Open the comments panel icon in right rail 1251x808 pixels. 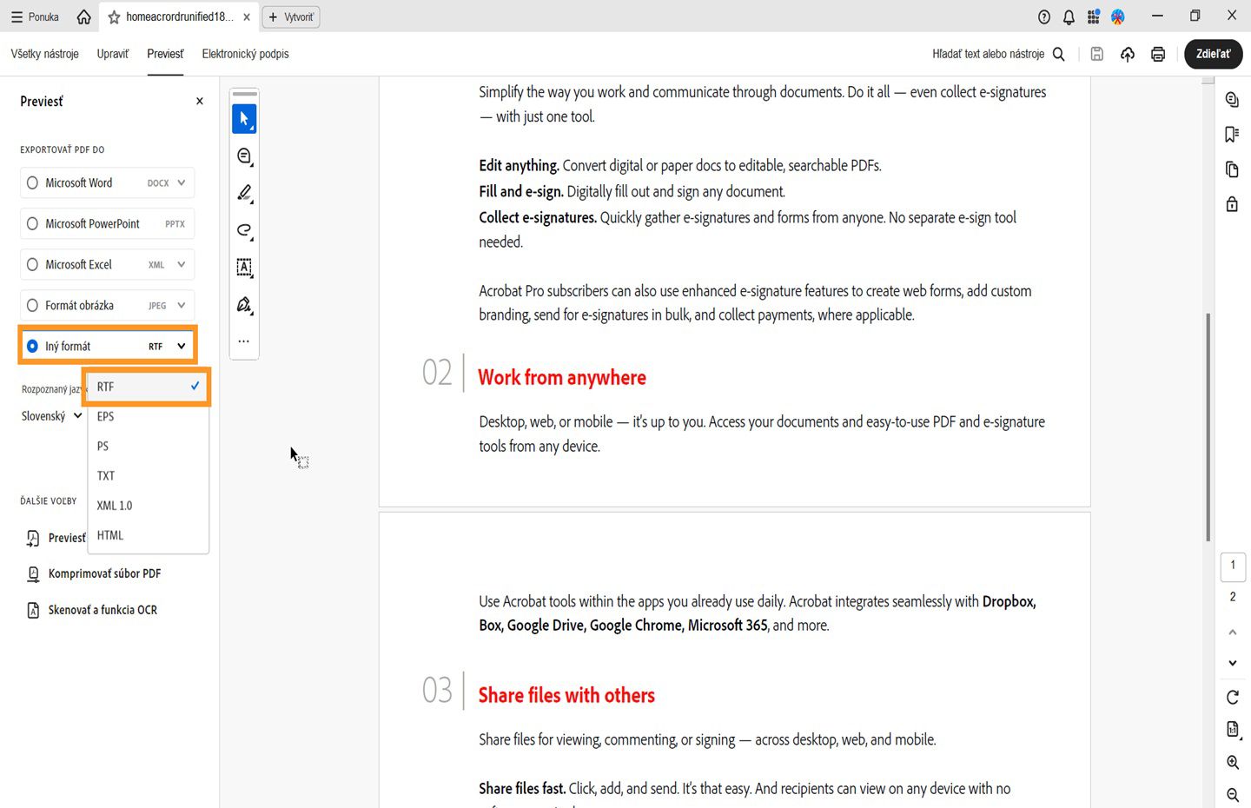click(x=1232, y=99)
